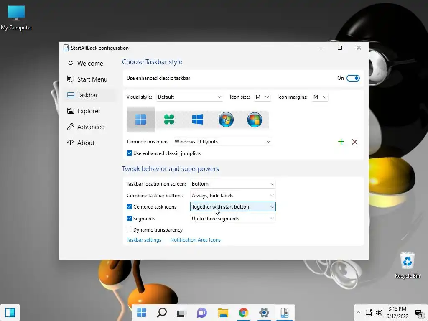Add a custom start icon with green plus

(x=341, y=142)
